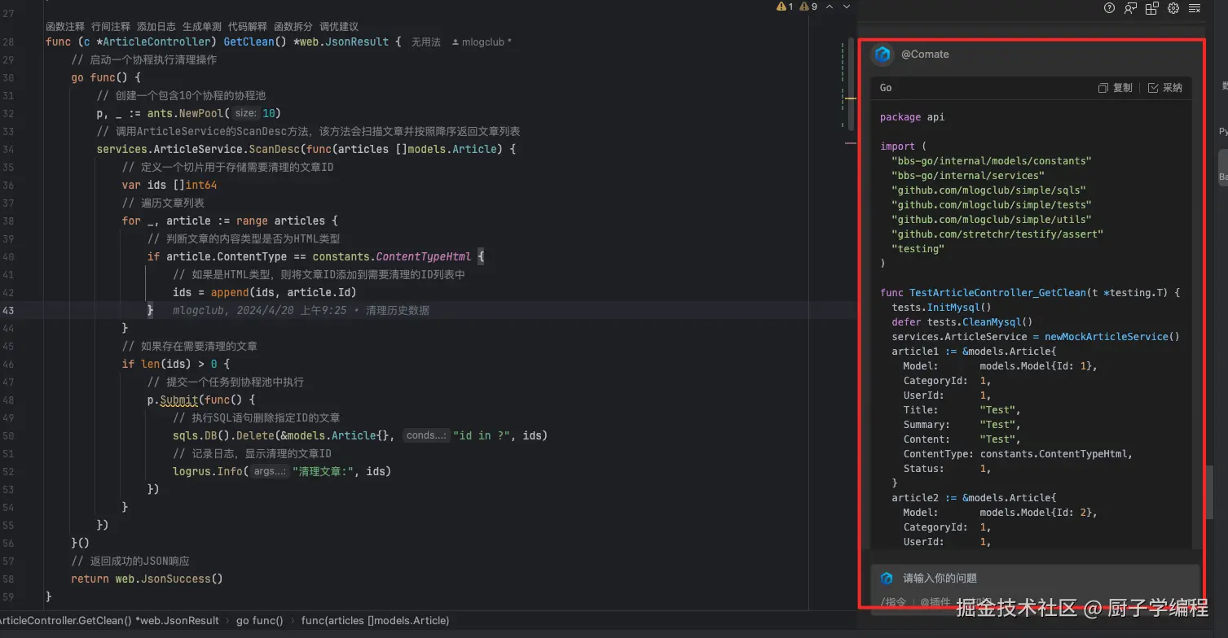Clear the Comate conversation list icon
Viewport: 1228px width, 638px height.
coord(1195,8)
